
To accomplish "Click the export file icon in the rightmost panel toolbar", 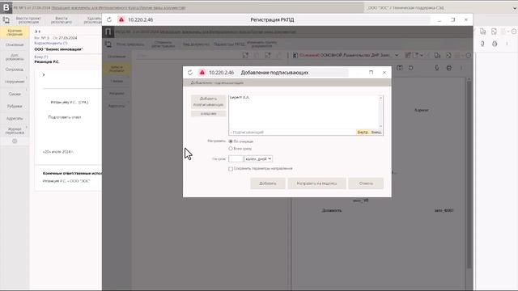I will pyautogui.click(x=494, y=32).
